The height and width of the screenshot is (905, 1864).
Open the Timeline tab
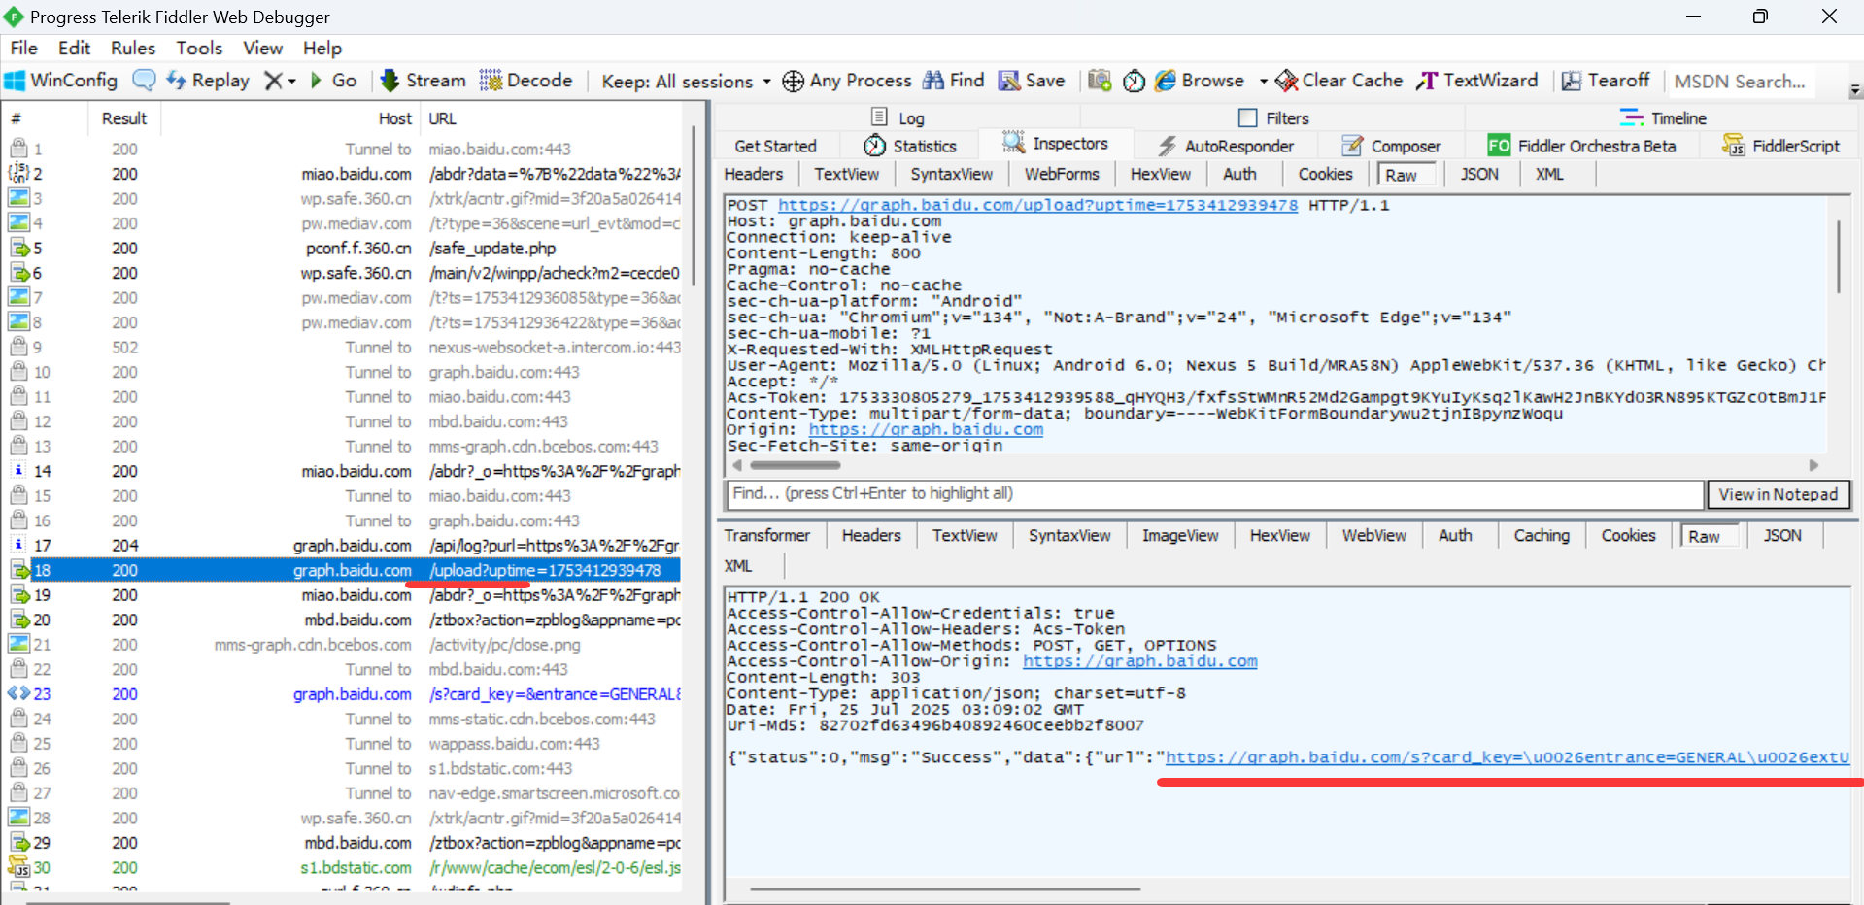point(1663,117)
